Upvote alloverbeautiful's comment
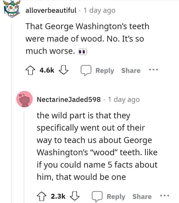Viewport: 179px width, 203px height. pyautogui.click(x=30, y=70)
